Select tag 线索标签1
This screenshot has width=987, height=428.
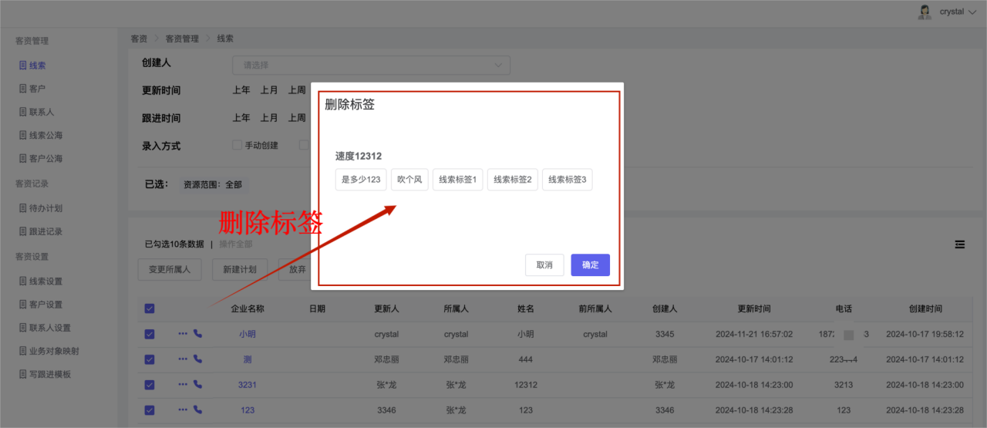458,180
